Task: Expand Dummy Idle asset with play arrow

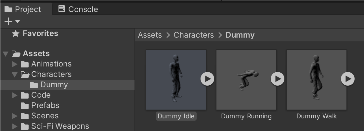Action: click(207, 79)
